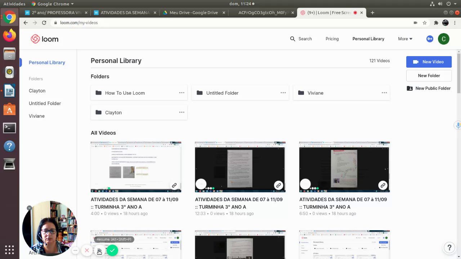Open Chrome extensions puzzle icon
The height and width of the screenshot is (259, 461).
point(436,23)
